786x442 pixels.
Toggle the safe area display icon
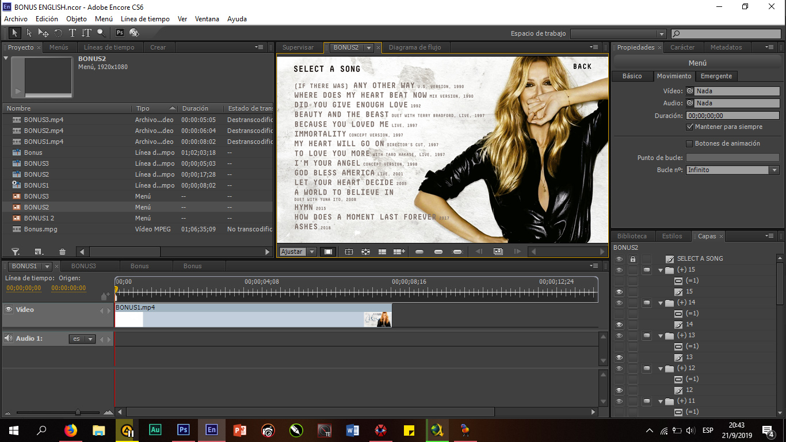coord(349,252)
